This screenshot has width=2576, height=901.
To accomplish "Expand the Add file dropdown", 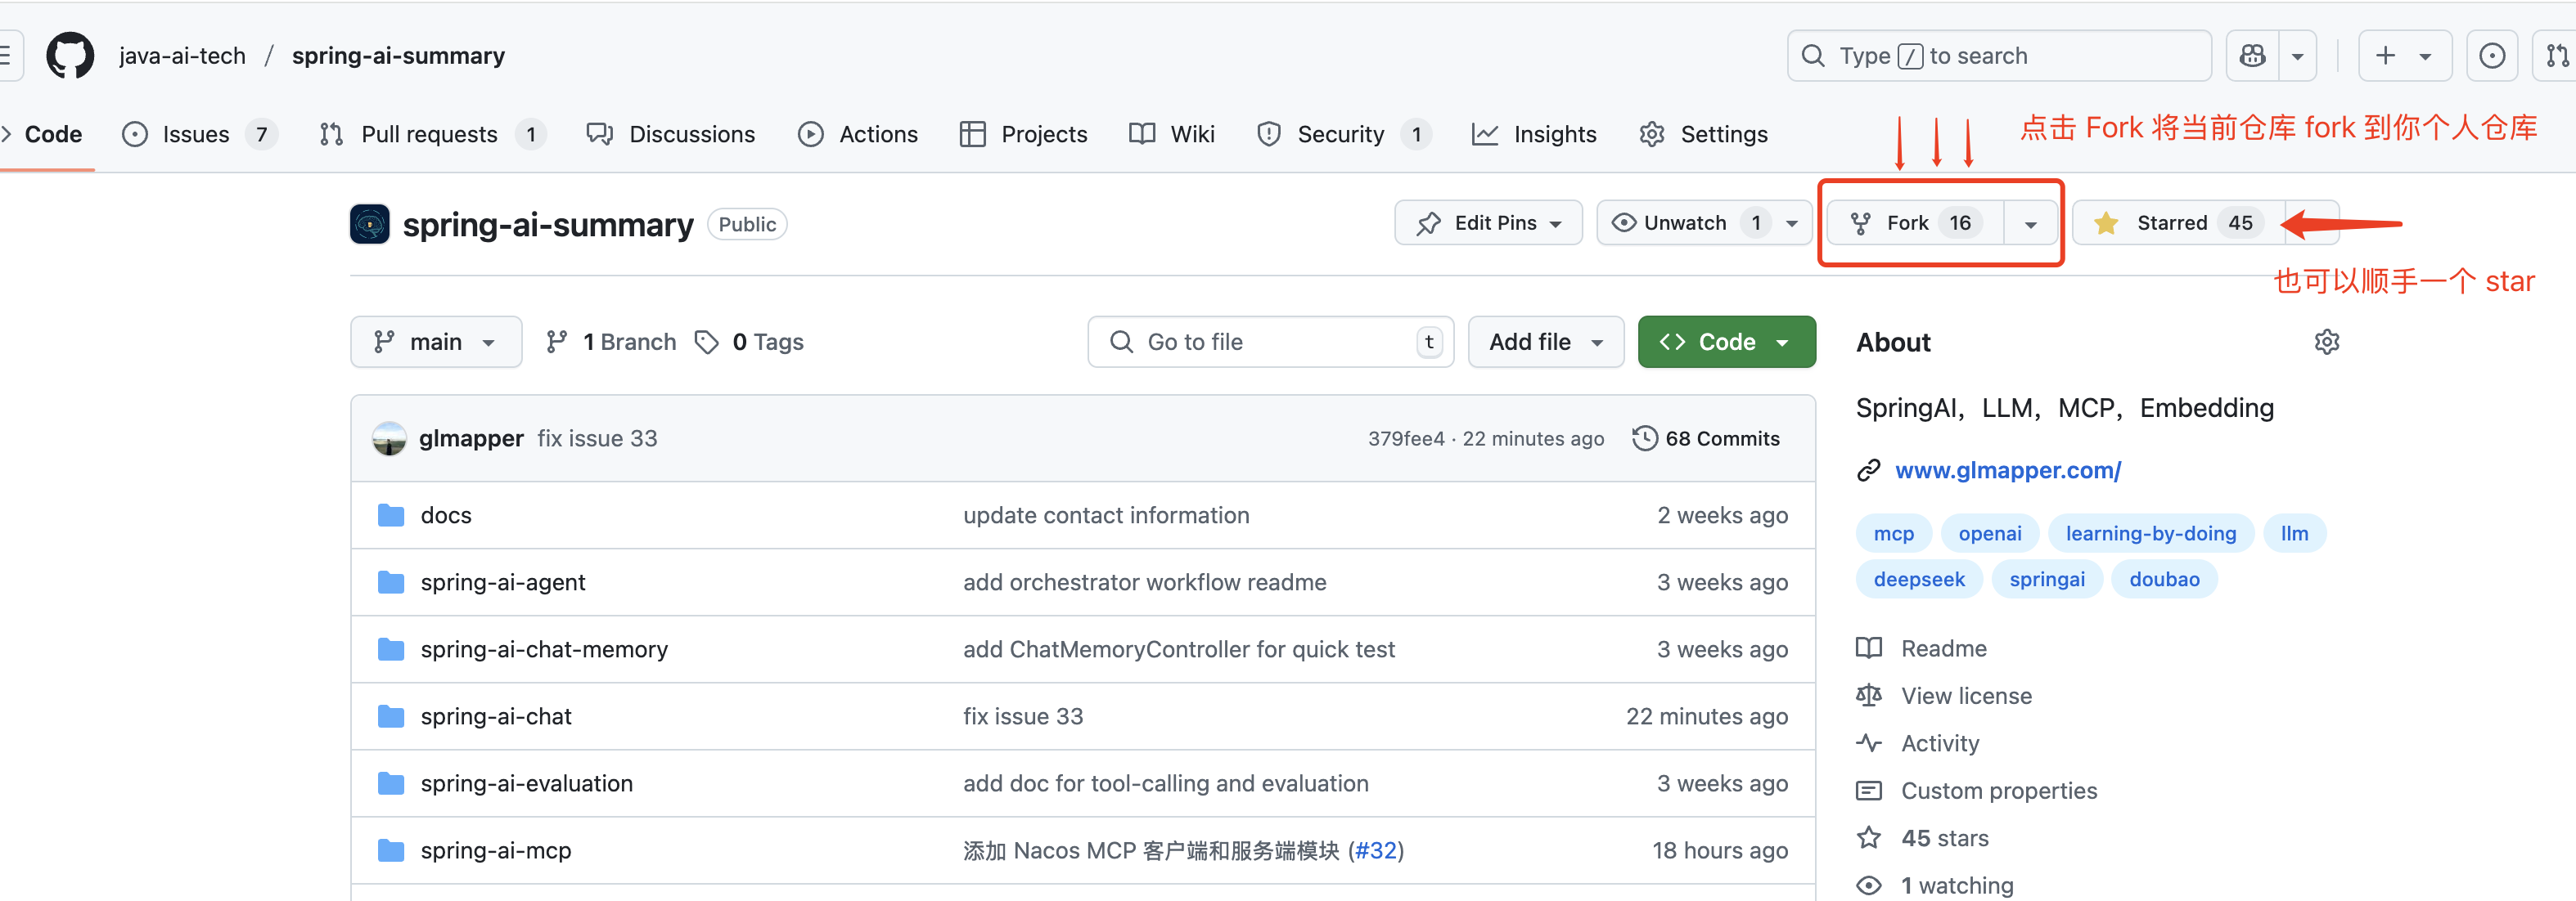I will (x=1545, y=343).
